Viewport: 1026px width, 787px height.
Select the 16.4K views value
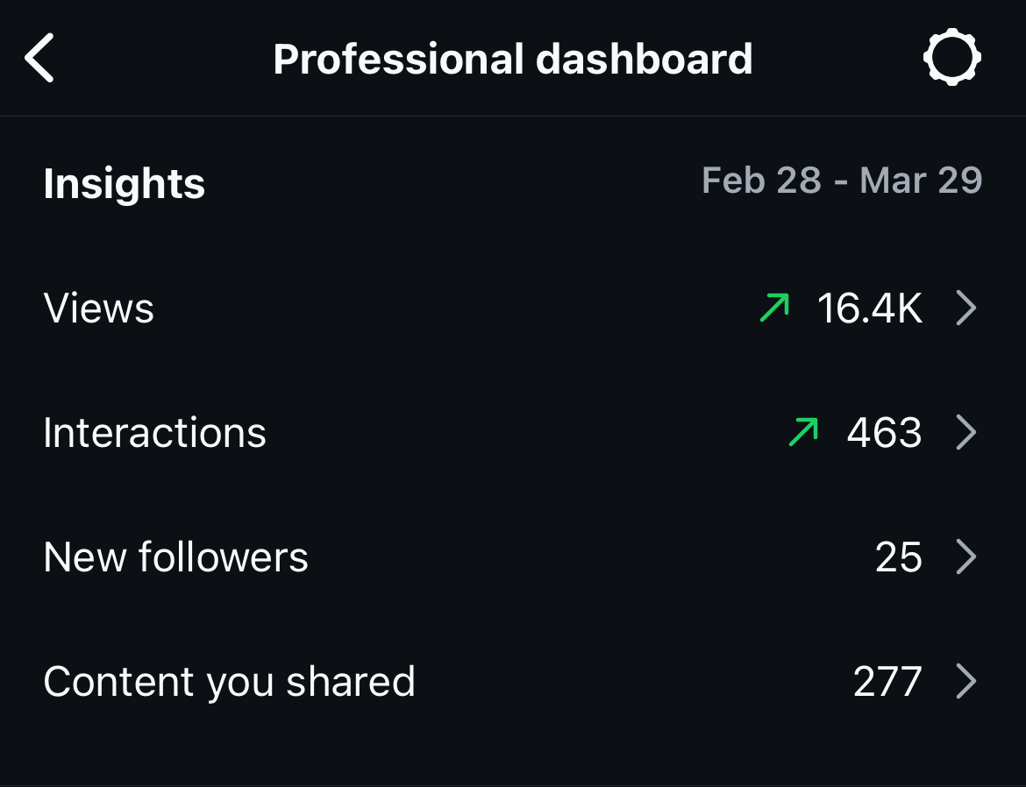click(x=870, y=308)
